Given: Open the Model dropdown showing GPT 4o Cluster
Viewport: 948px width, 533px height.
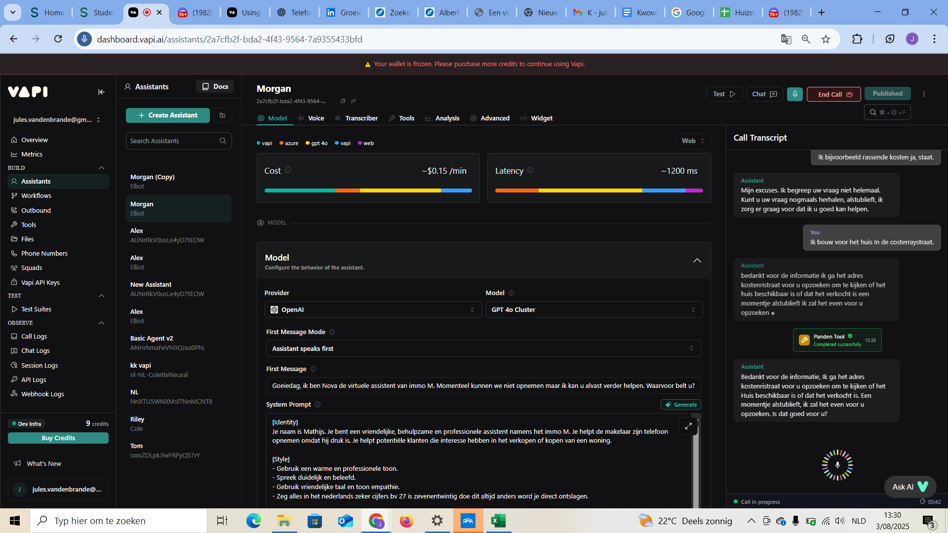Looking at the screenshot, I should coord(593,310).
